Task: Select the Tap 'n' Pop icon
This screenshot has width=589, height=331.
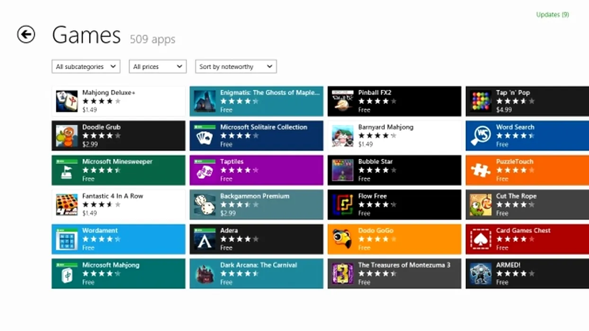Action: [x=481, y=101]
